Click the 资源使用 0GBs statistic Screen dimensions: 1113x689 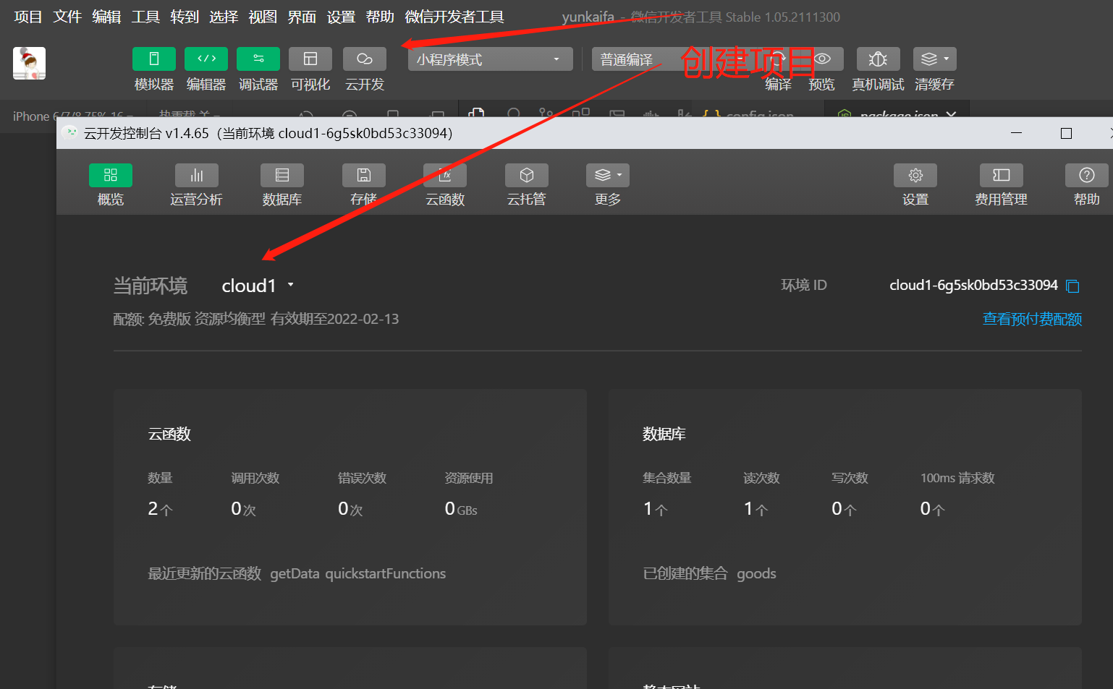pyautogui.click(x=469, y=495)
